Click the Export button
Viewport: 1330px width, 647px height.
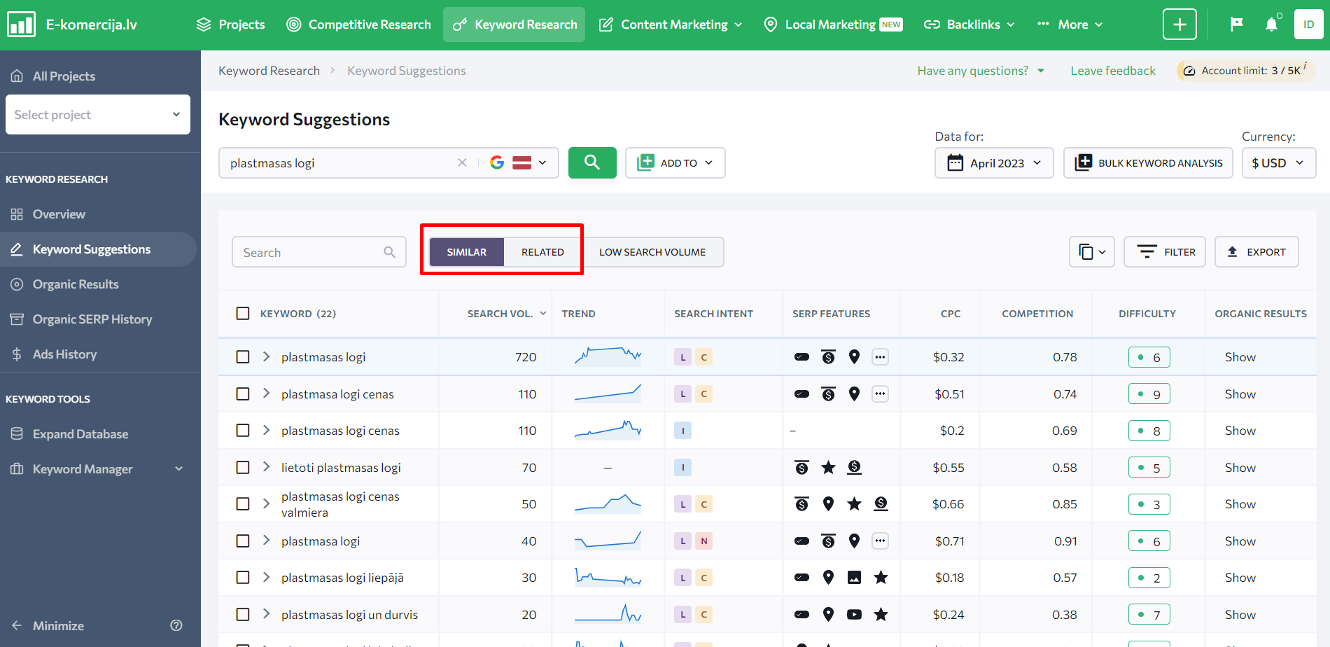[1256, 252]
